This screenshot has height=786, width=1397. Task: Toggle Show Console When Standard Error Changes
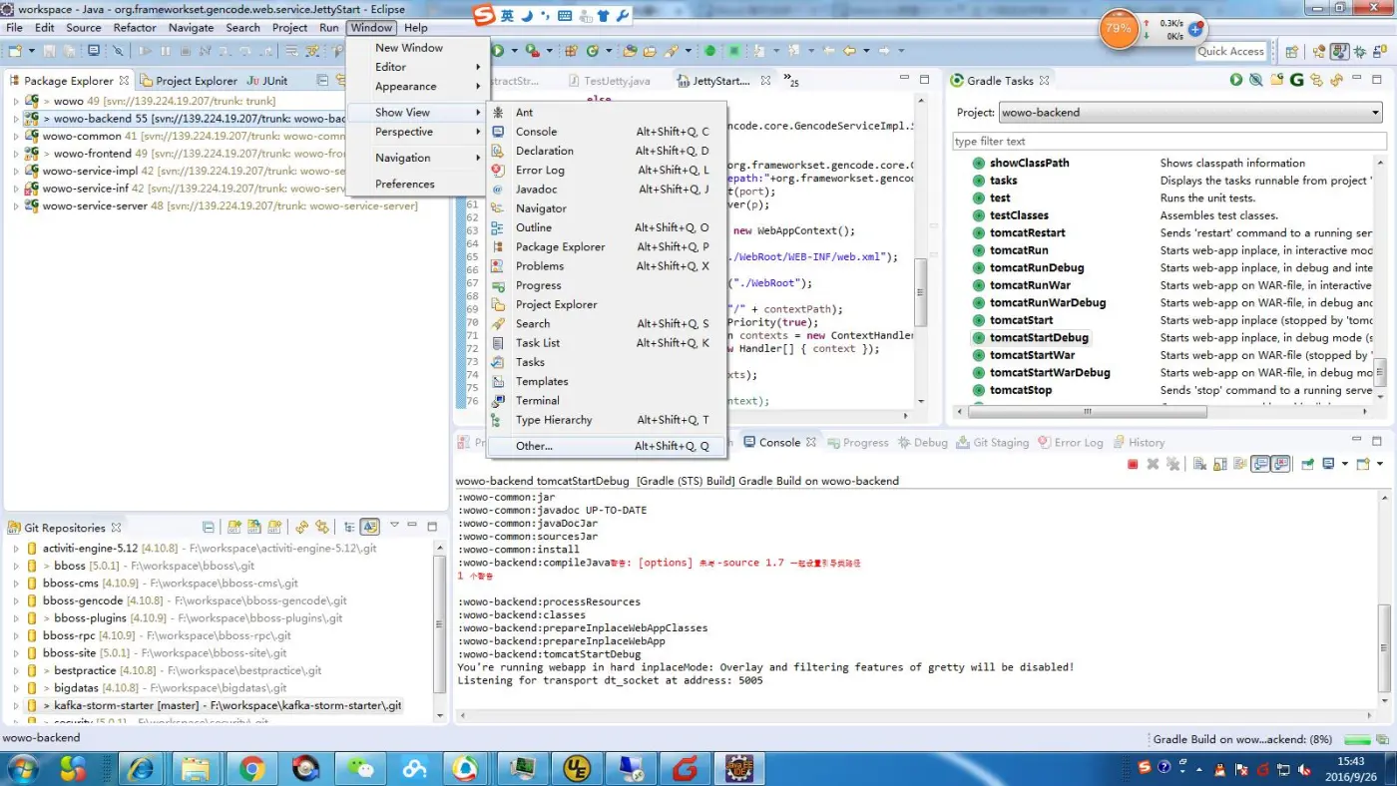[x=1281, y=464]
